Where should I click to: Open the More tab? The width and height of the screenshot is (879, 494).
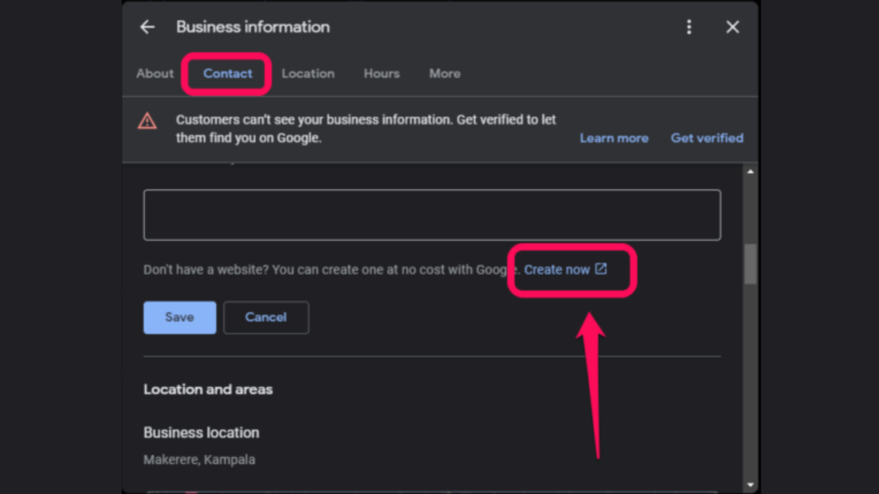pyautogui.click(x=446, y=74)
